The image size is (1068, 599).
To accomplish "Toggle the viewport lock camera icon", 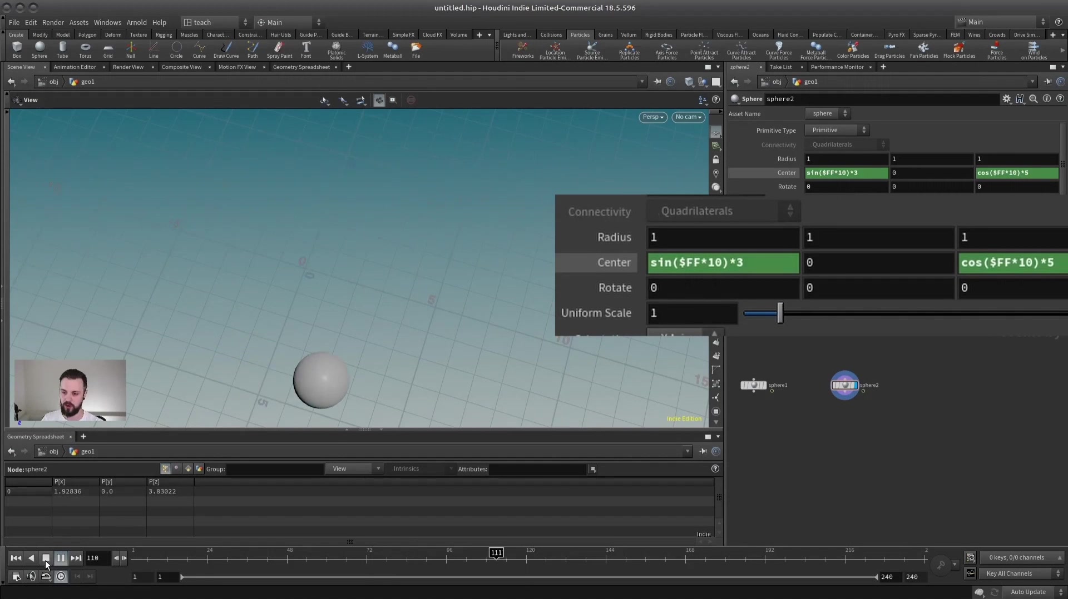I will pyautogui.click(x=716, y=159).
